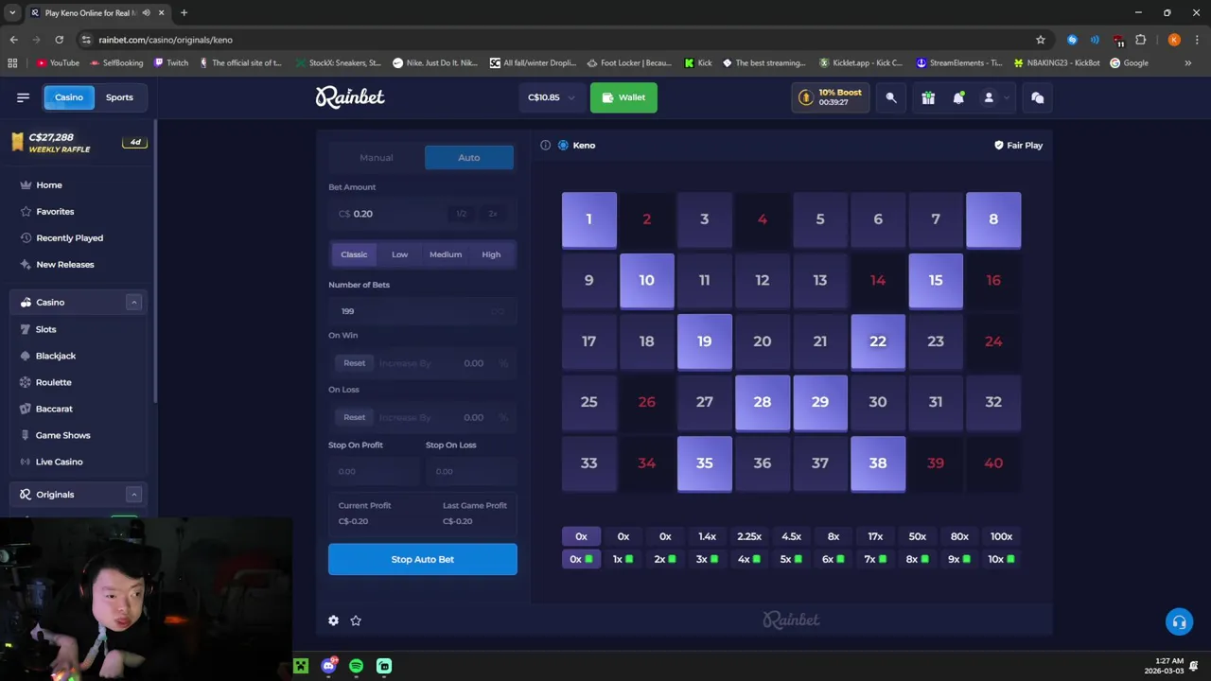Select the Sports top tab
1211x681 pixels.
(x=119, y=97)
